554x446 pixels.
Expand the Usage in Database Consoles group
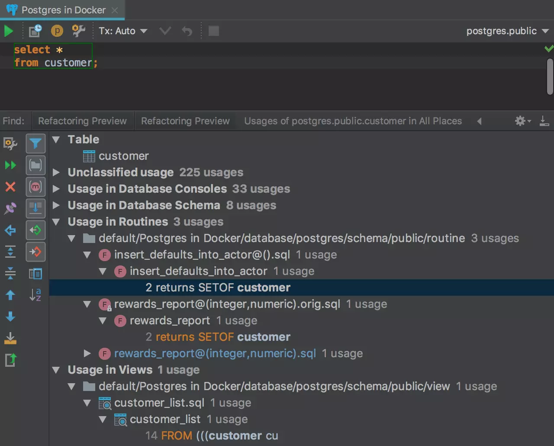(x=56, y=189)
